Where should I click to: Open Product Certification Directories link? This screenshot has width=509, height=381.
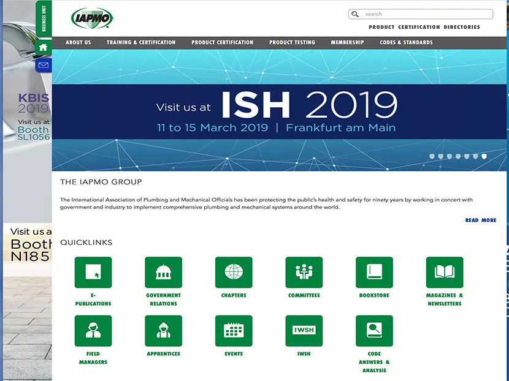coord(424,27)
